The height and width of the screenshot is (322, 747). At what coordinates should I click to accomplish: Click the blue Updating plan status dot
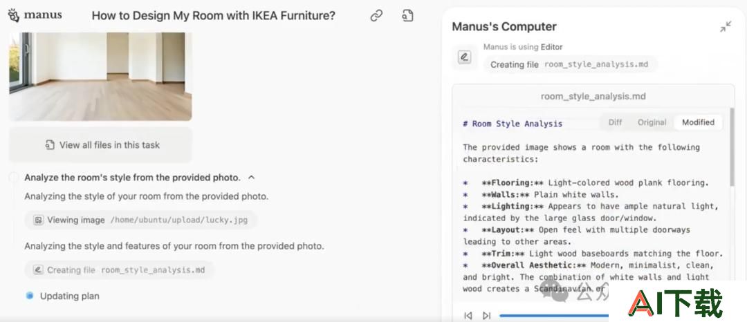coord(30,296)
